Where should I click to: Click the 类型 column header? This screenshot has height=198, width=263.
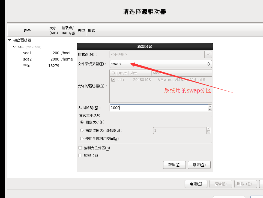click(81, 31)
